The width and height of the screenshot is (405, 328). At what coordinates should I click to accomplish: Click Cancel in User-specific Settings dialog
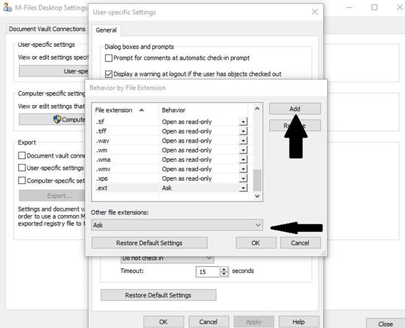(x=208, y=322)
